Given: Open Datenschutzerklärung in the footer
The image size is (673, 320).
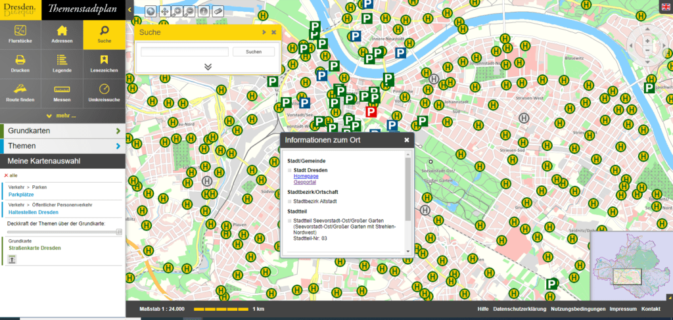Looking at the screenshot, I should [x=520, y=309].
